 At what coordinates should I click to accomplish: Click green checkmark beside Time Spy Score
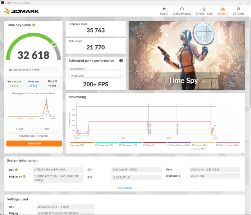pyautogui.click(x=34, y=25)
